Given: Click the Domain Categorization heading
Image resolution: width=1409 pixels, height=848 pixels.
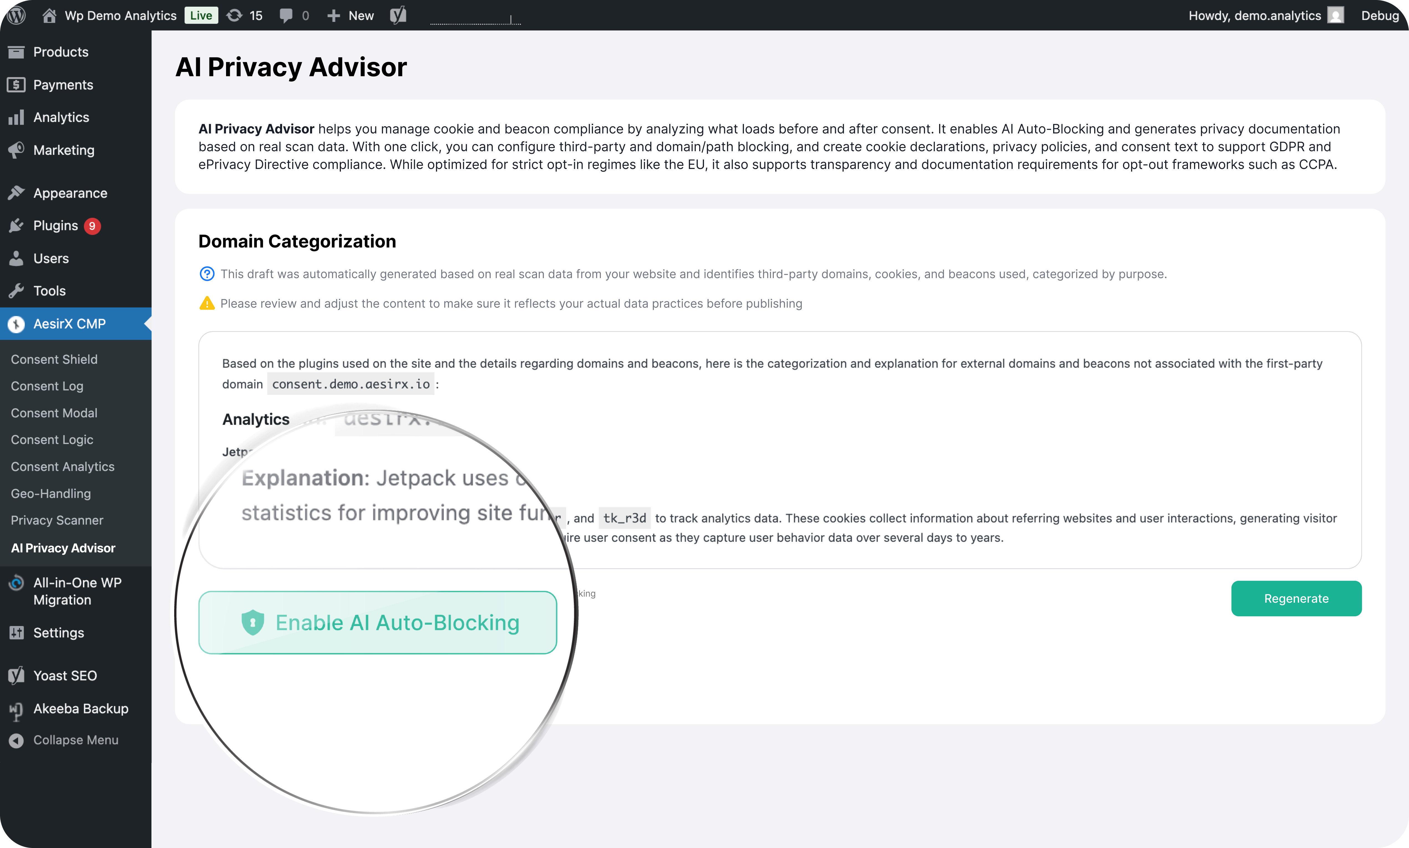Looking at the screenshot, I should [297, 241].
